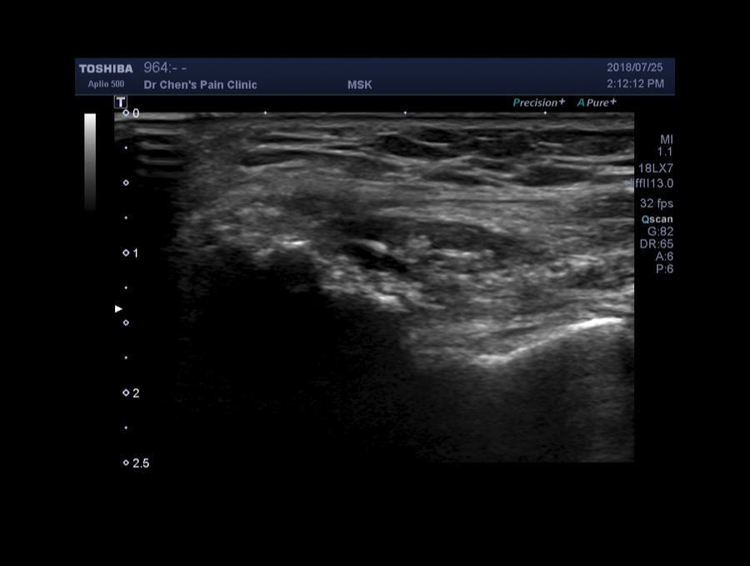This screenshot has height=566, width=750.
Task: Click the 0 cm depth diamond marker
Action: [x=126, y=113]
